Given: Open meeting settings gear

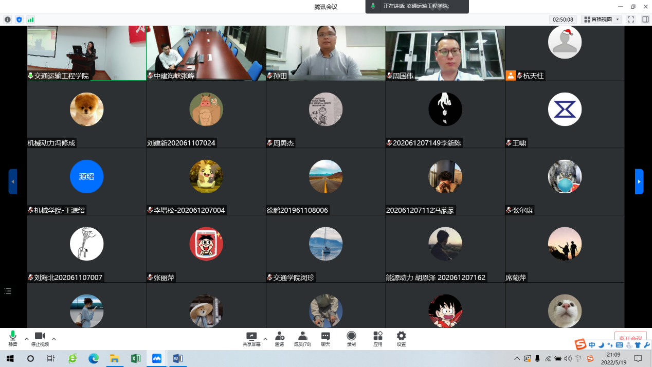Looking at the screenshot, I should (401, 336).
